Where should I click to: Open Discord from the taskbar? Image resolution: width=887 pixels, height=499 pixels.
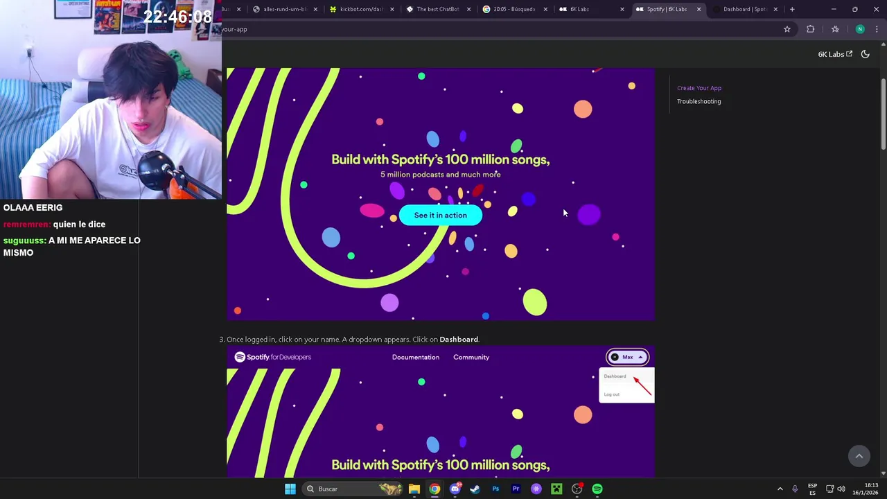[x=455, y=489]
